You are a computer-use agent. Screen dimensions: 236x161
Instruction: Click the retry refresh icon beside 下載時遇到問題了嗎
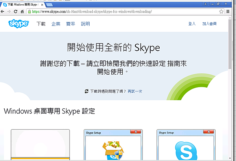click(87, 91)
